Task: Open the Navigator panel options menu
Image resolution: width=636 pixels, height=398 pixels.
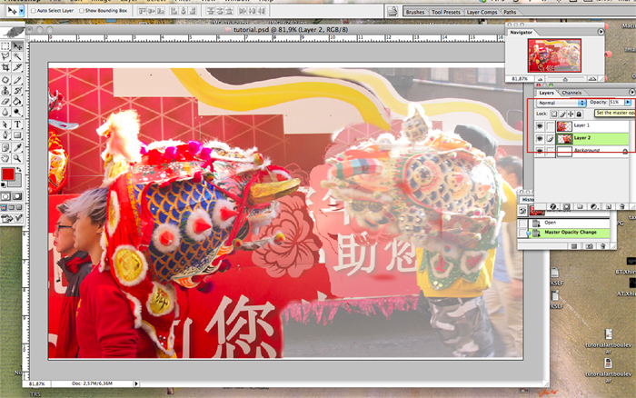Action: tap(601, 32)
